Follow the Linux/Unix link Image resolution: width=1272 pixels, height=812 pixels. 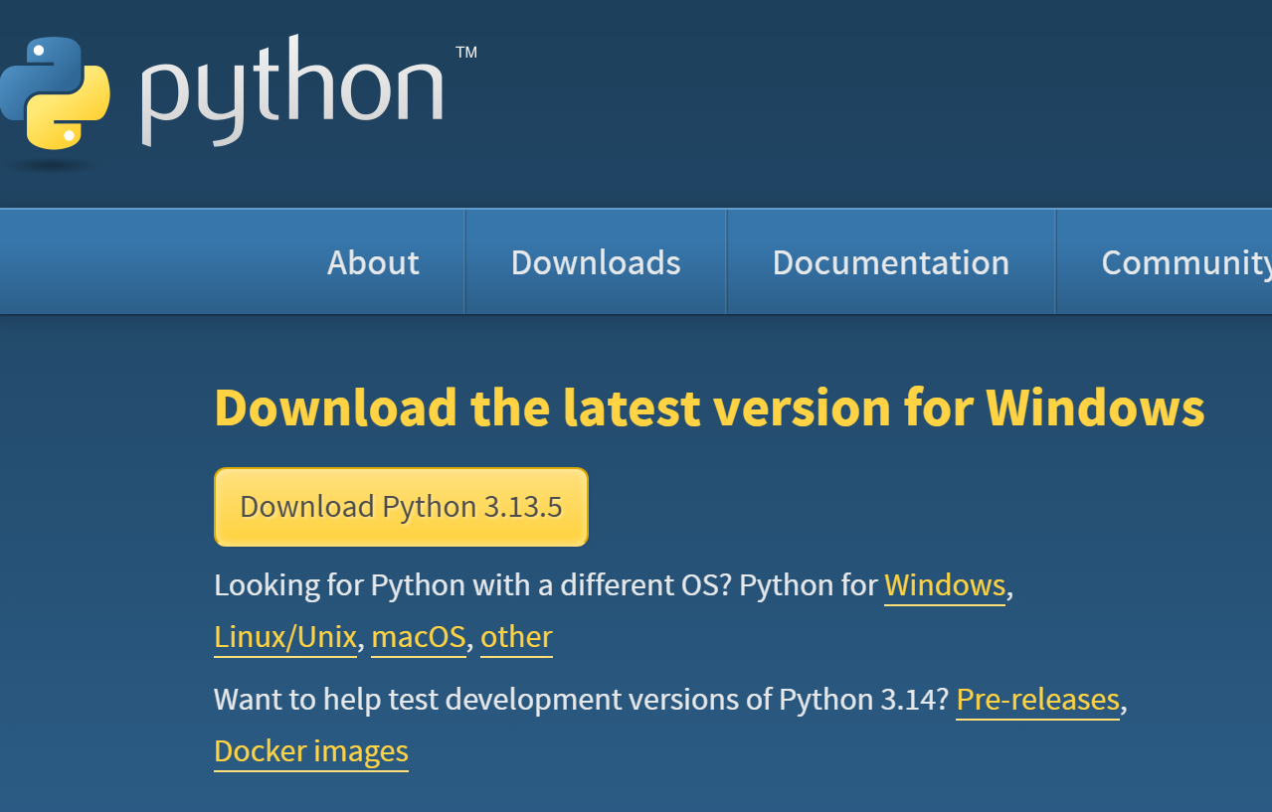click(285, 637)
